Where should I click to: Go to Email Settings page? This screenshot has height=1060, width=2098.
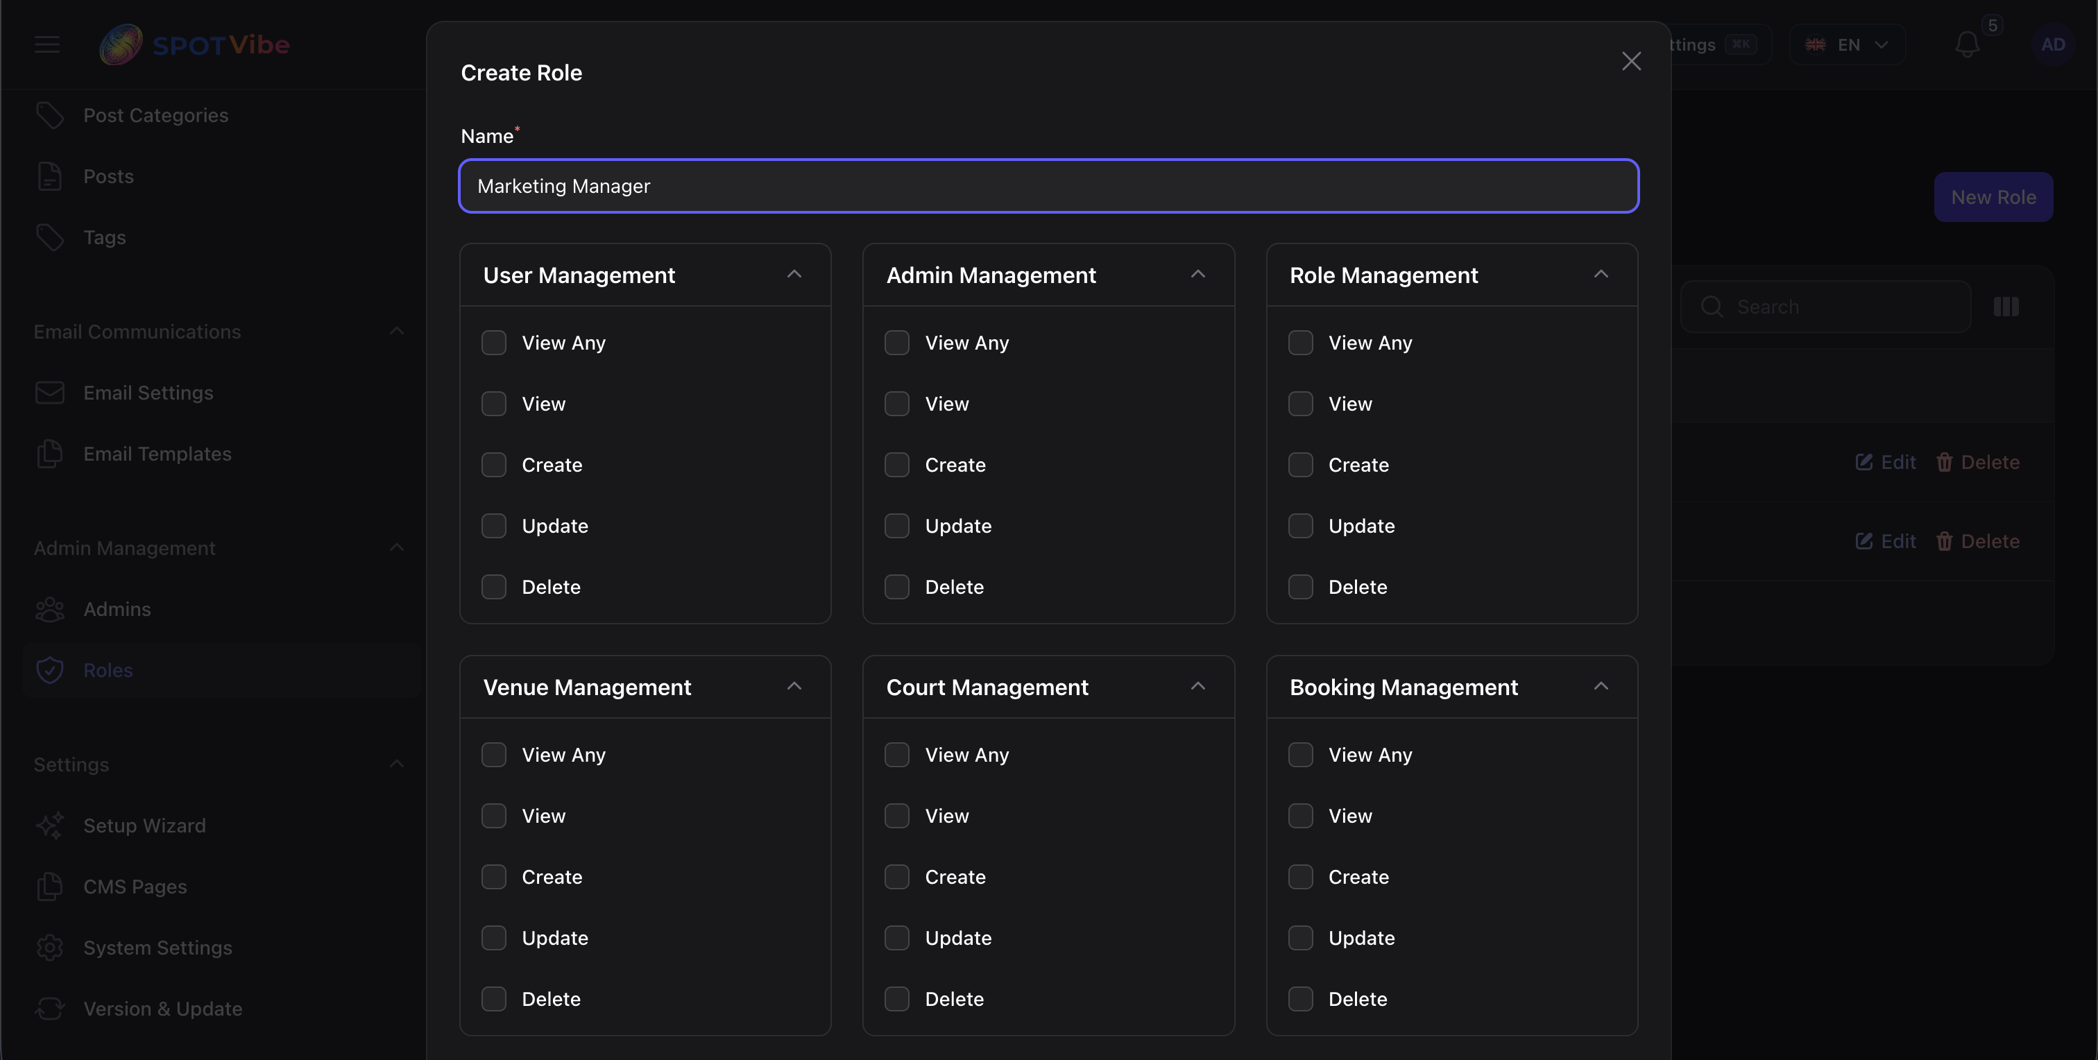pos(221,393)
